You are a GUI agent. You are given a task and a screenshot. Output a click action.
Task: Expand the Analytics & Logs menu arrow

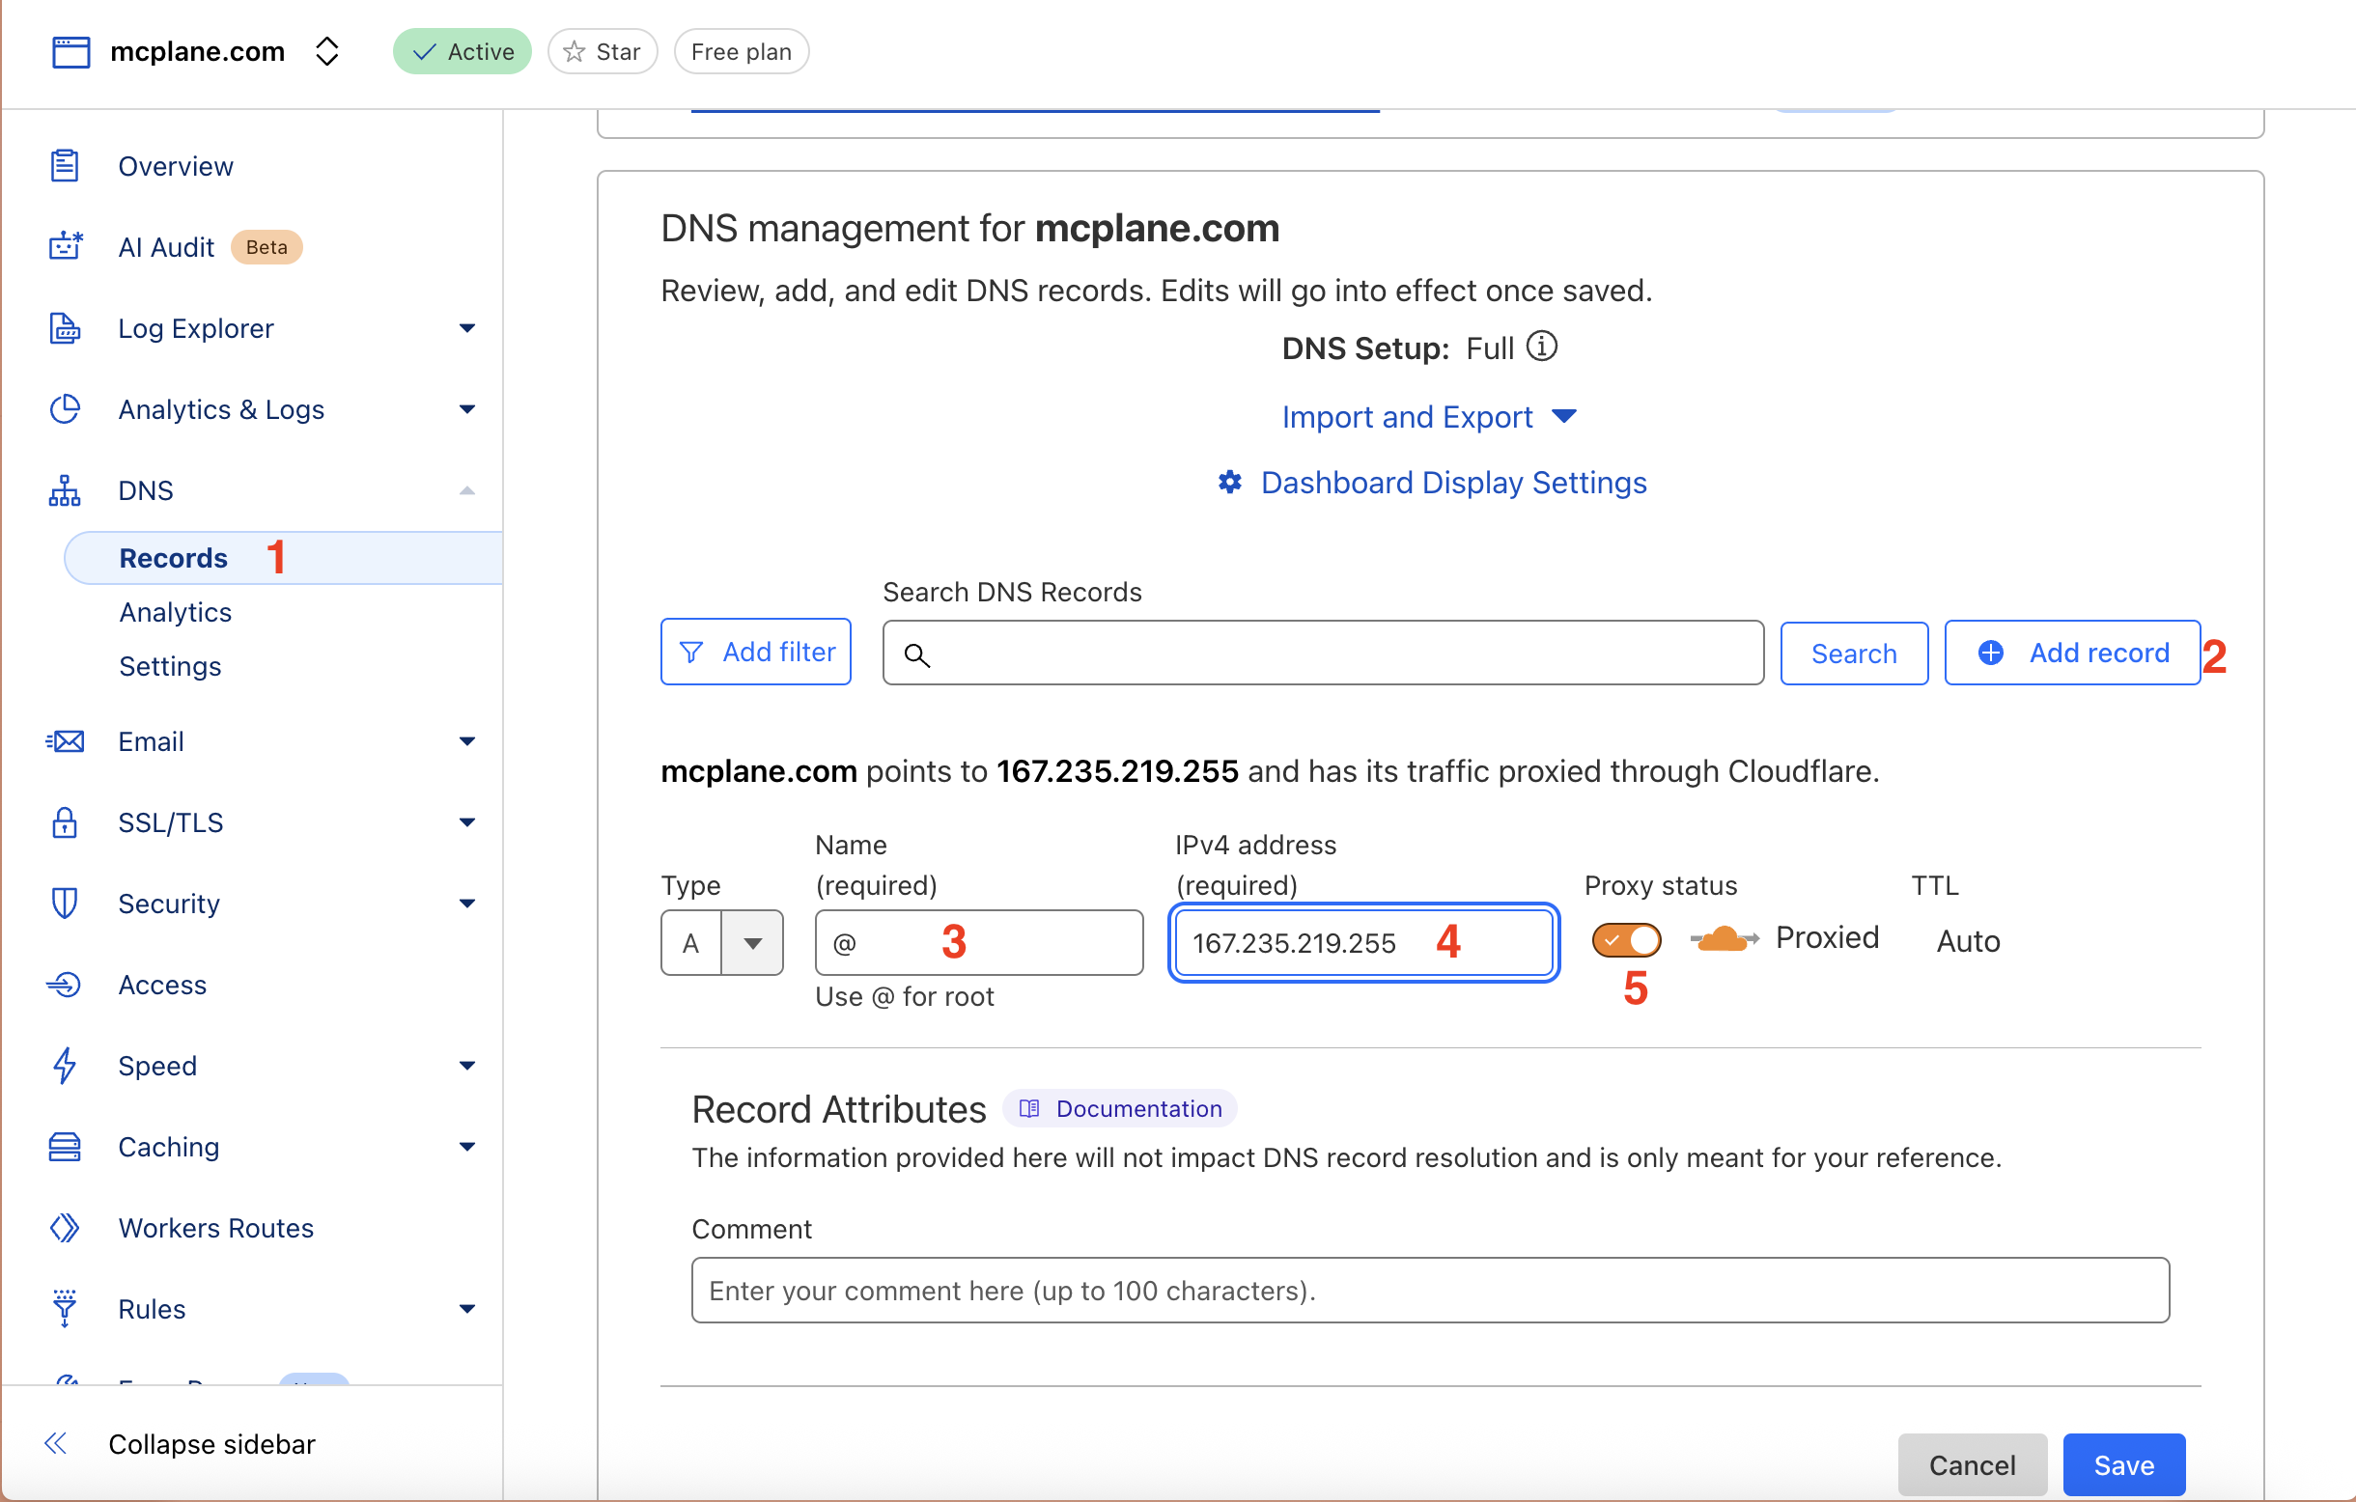(466, 409)
